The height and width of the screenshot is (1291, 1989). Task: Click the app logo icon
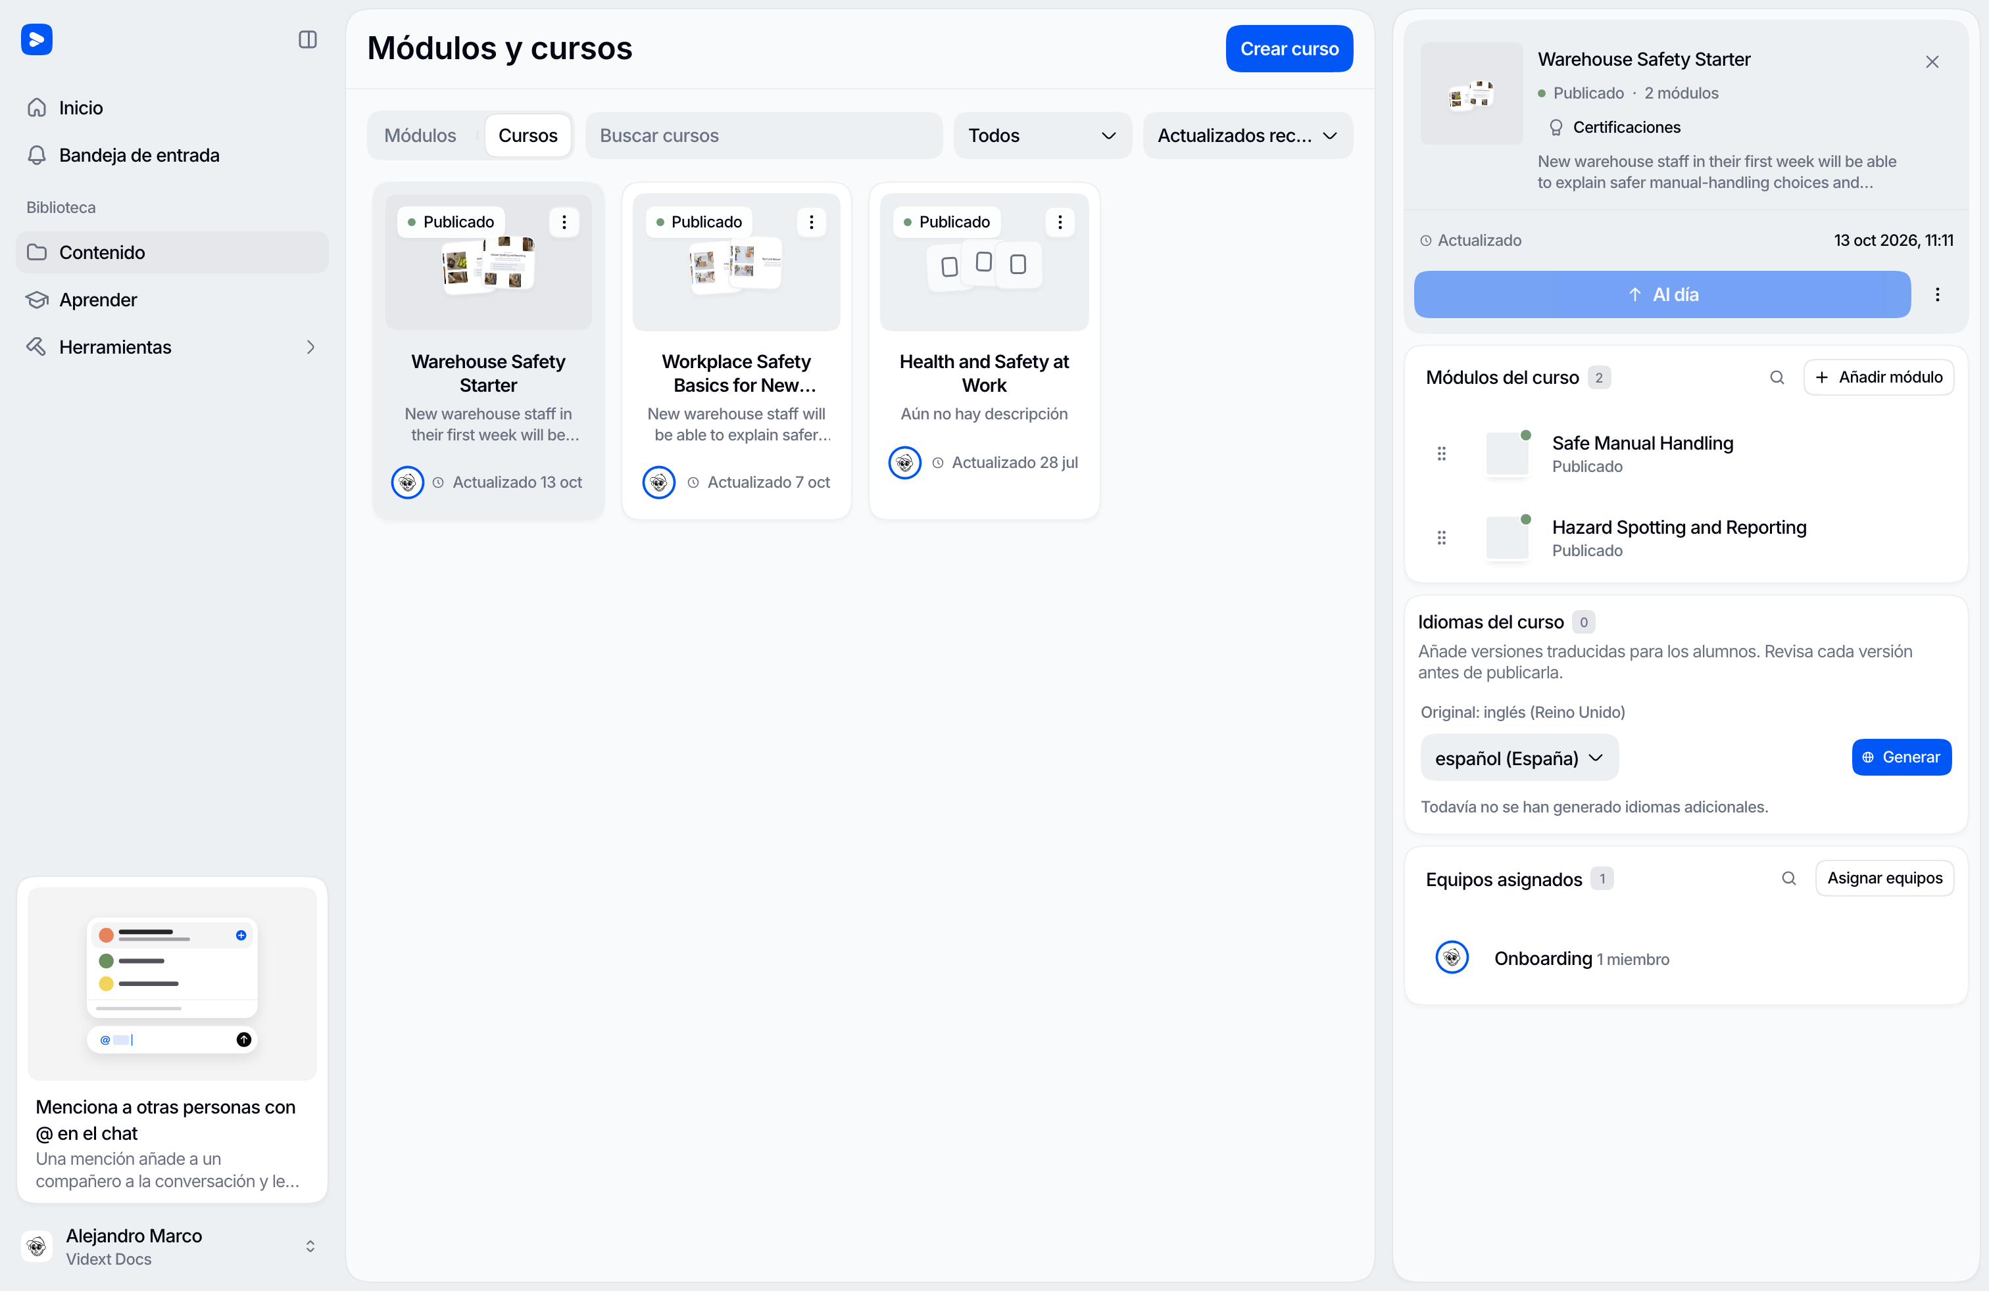37,39
